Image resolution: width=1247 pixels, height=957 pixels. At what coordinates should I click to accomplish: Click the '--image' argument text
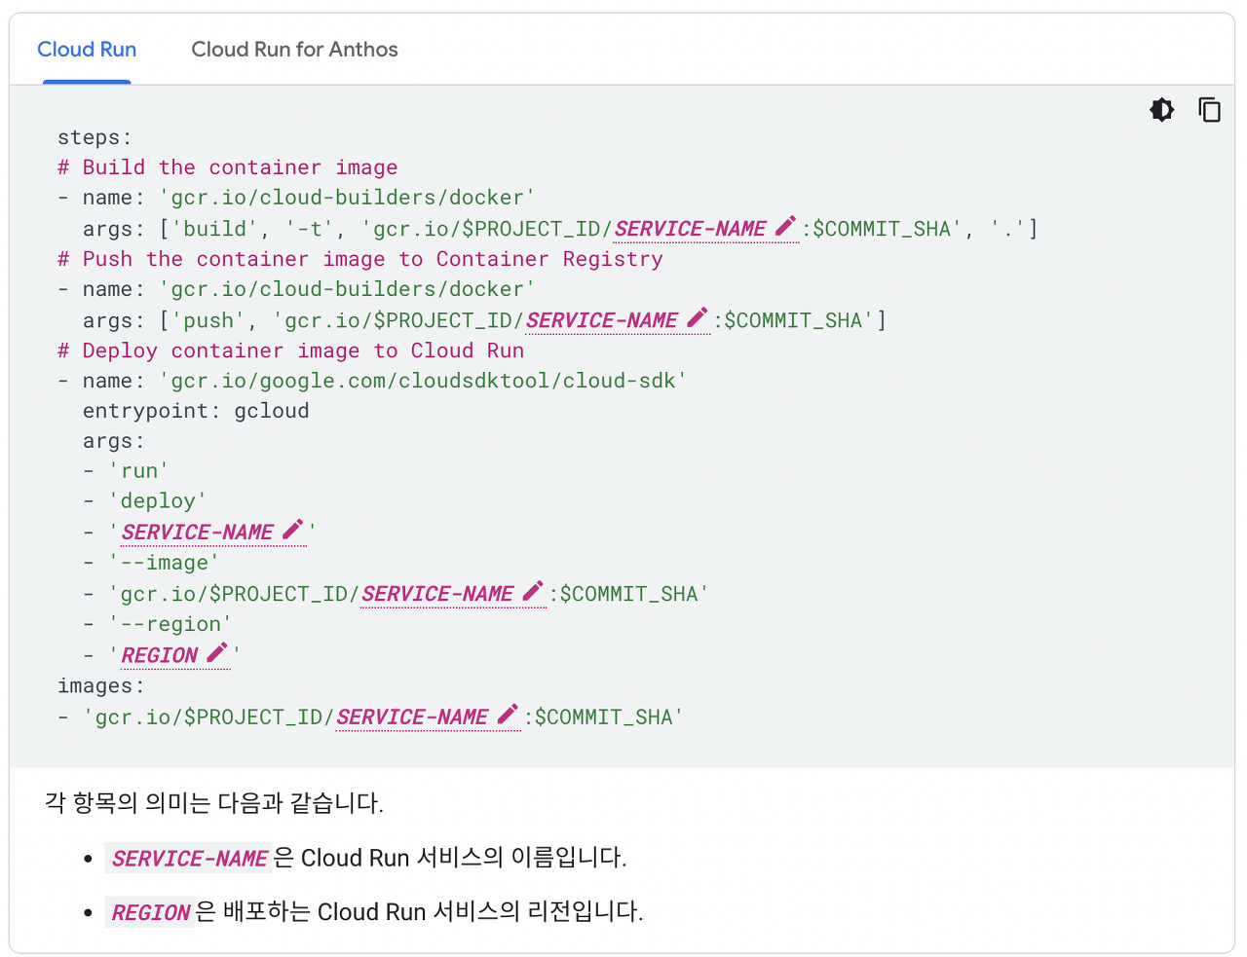tap(165, 563)
